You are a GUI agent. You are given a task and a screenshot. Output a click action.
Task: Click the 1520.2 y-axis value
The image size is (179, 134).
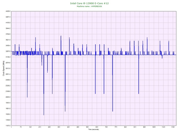[x=8, y=114]
